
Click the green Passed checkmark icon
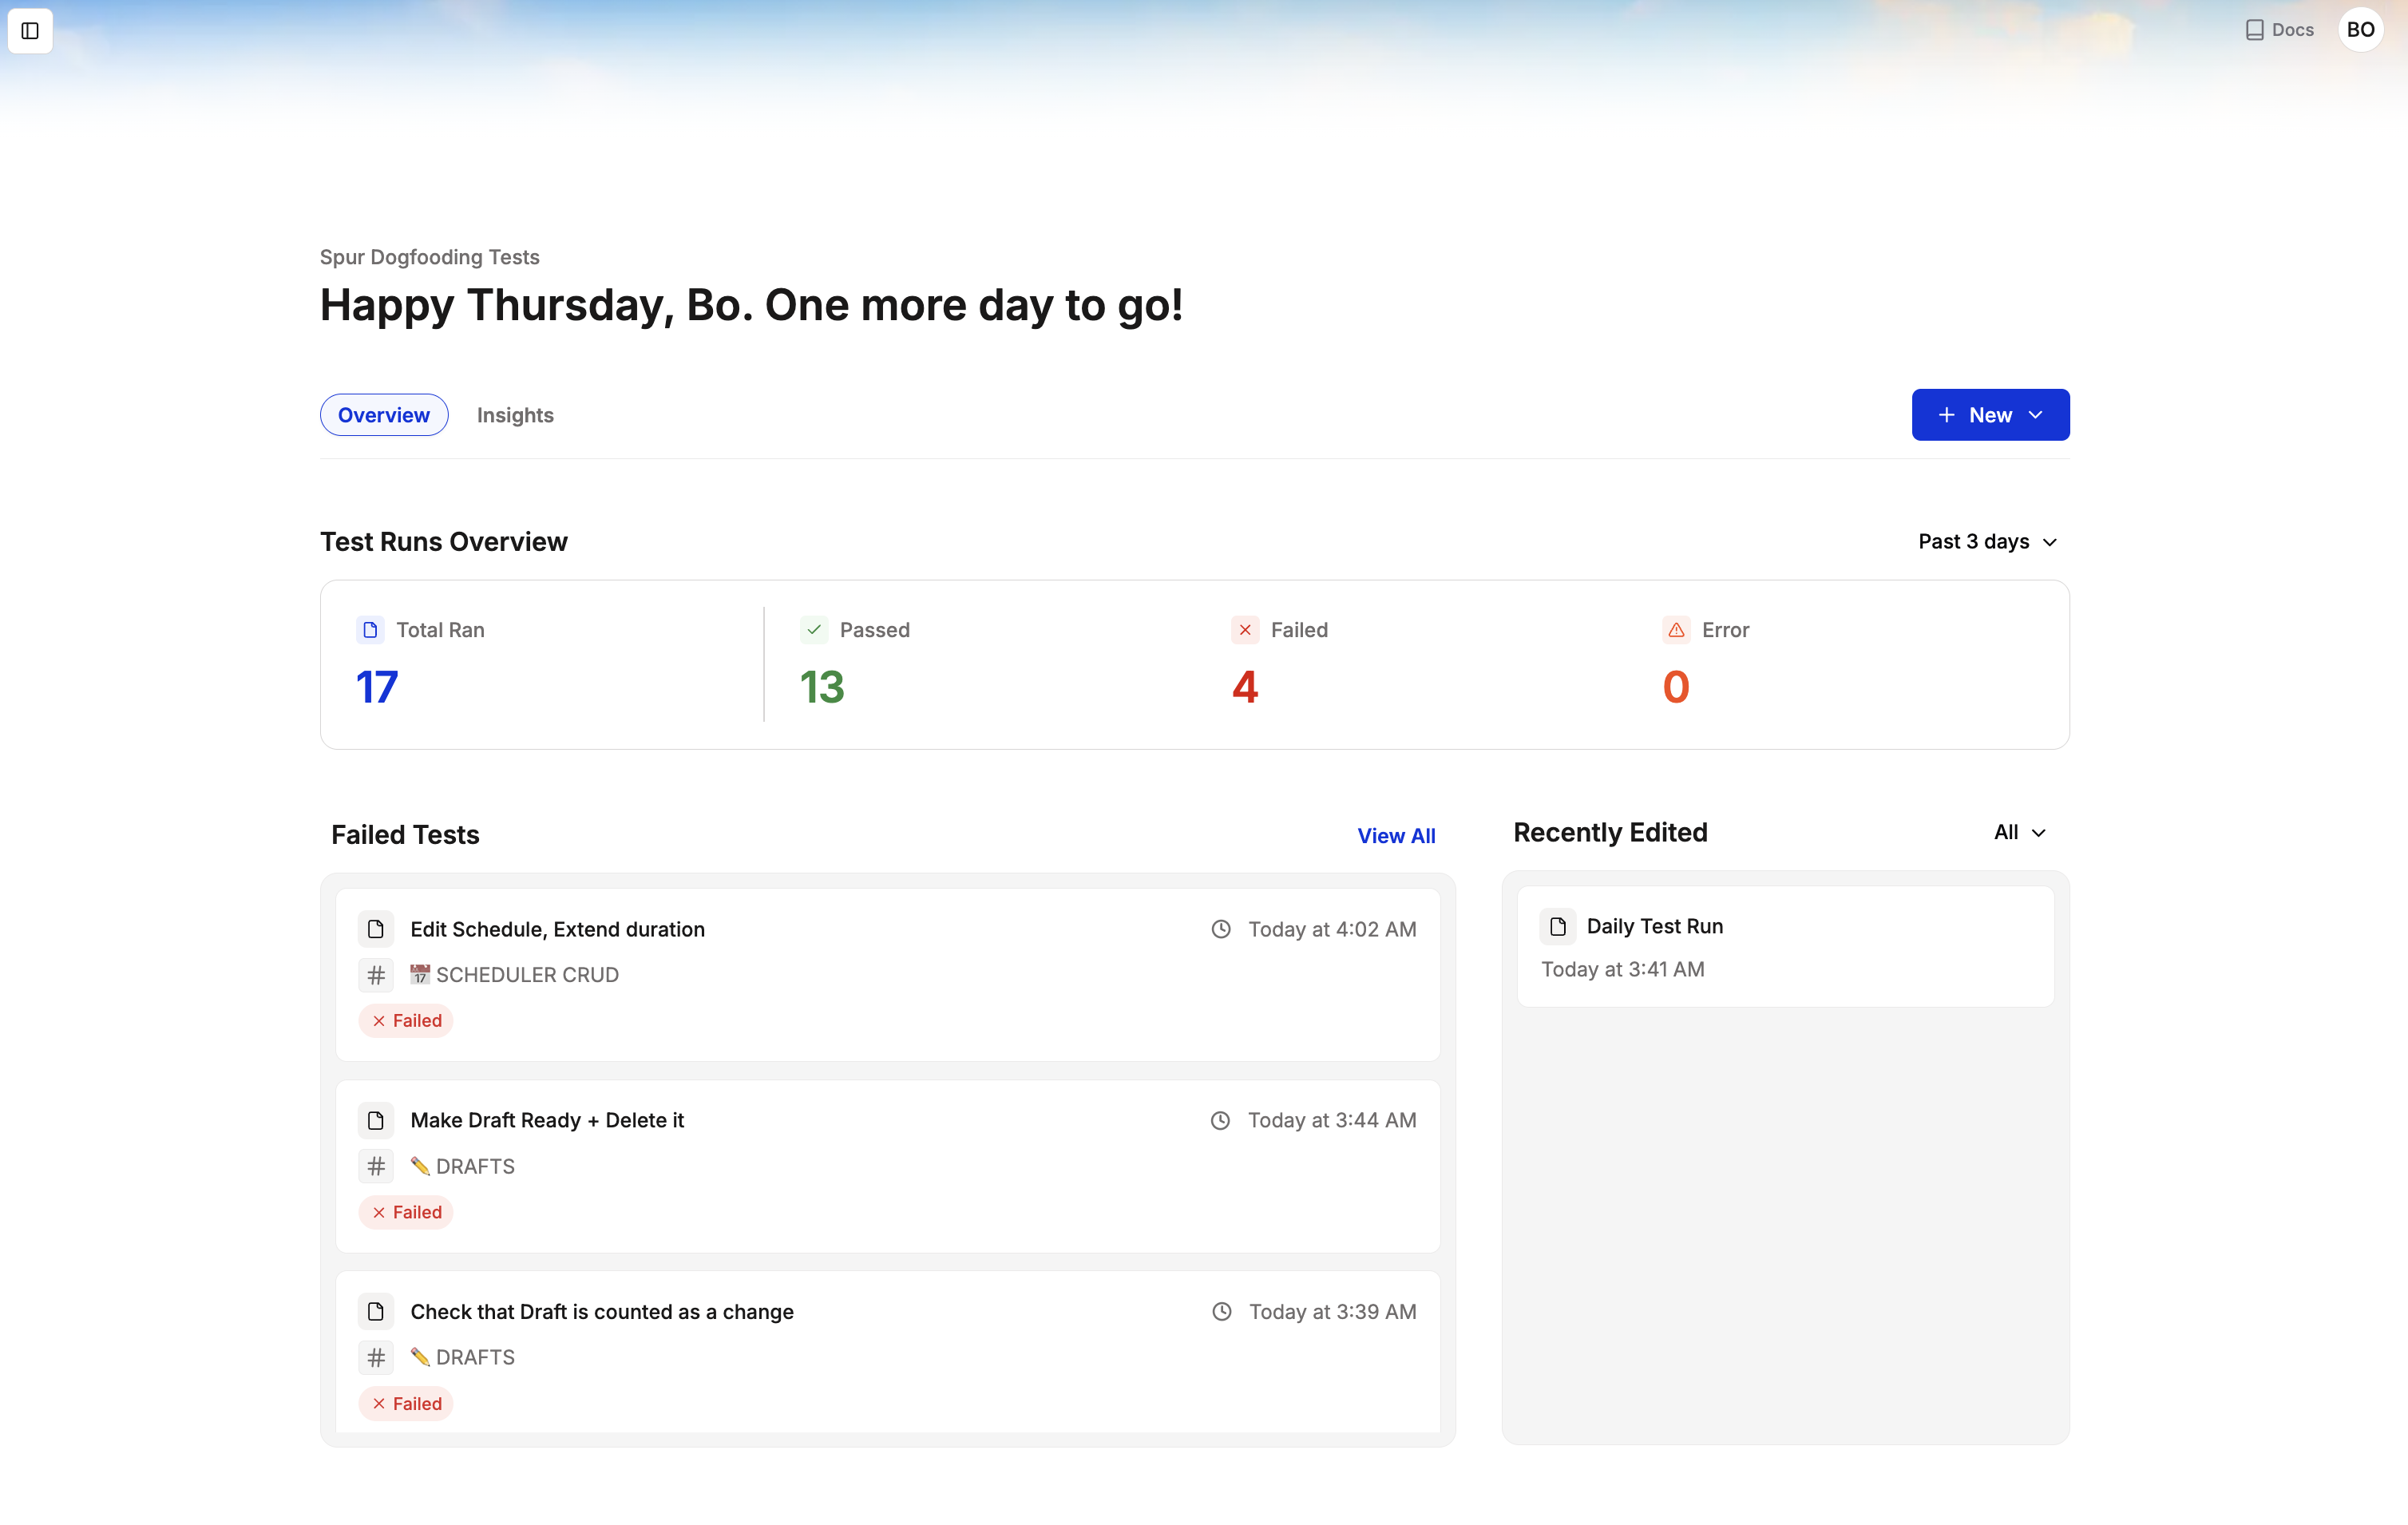click(813, 630)
